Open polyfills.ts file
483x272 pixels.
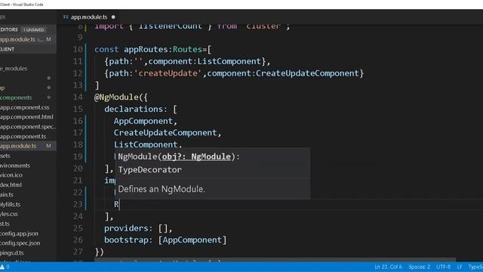[x=10, y=204]
